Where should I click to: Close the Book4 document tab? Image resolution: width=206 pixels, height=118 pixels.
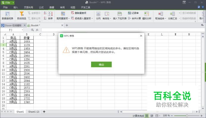coord(62,25)
